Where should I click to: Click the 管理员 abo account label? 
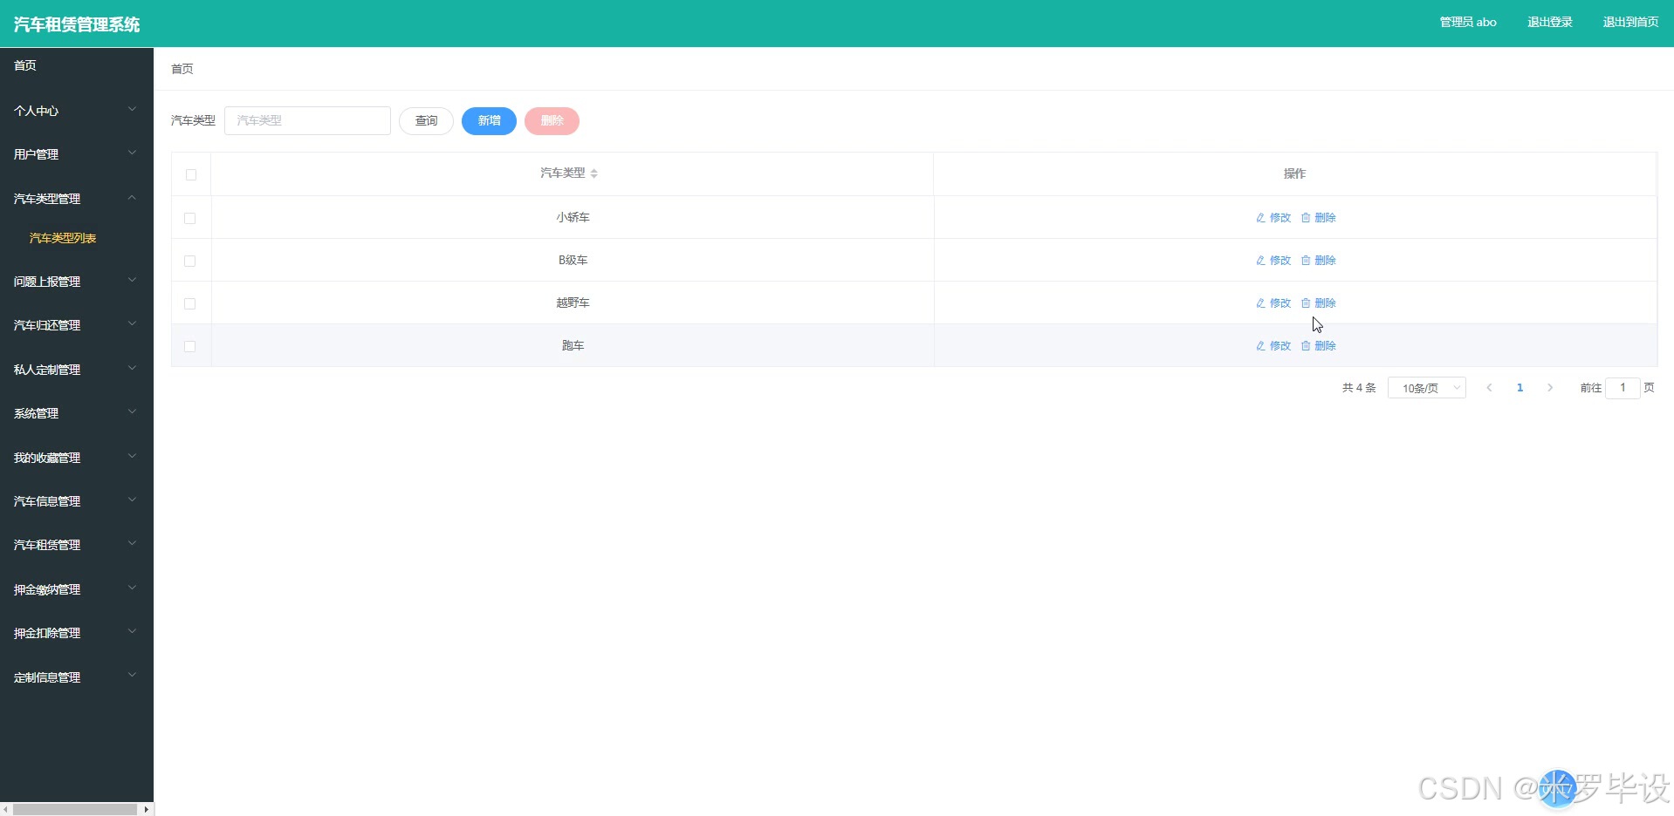point(1468,23)
